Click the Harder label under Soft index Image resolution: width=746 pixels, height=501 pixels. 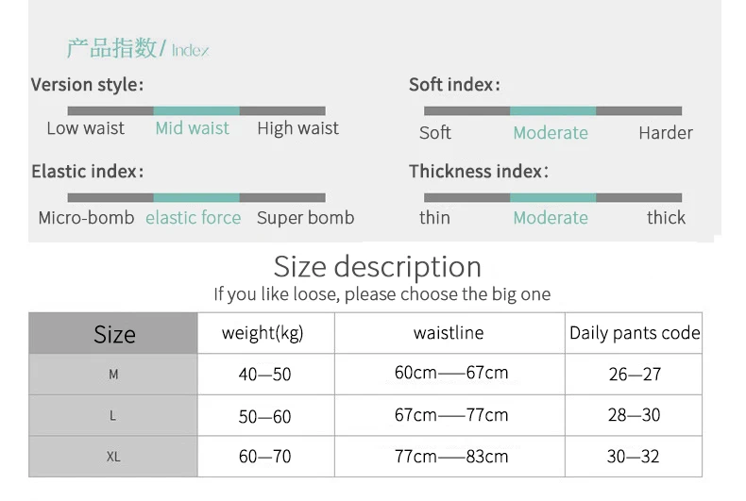tap(666, 133)
